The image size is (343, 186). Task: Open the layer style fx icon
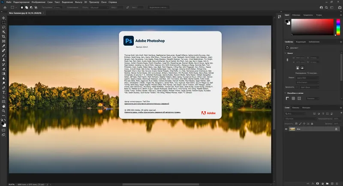[313, 183]
